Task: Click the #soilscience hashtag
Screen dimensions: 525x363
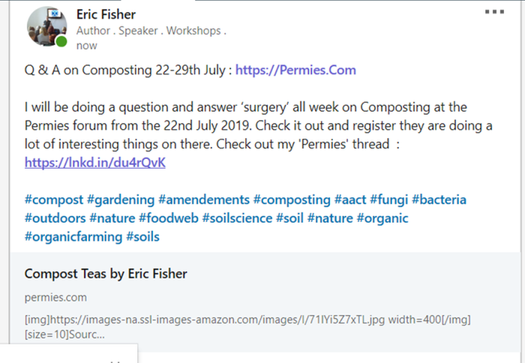Action: click(238, 218)
